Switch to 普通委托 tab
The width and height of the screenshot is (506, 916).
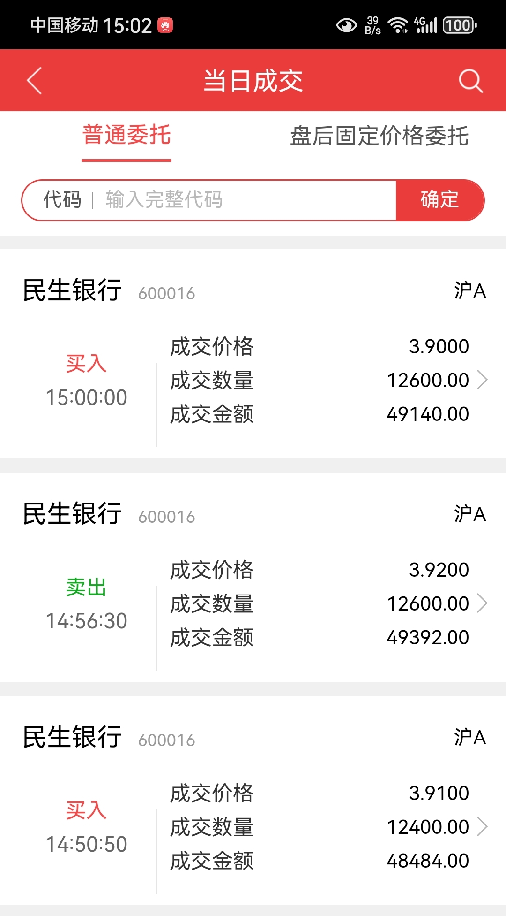(126, 136)
